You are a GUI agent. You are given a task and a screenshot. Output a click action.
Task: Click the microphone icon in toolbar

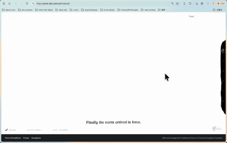pyautogui.click(x=184, y=4)
